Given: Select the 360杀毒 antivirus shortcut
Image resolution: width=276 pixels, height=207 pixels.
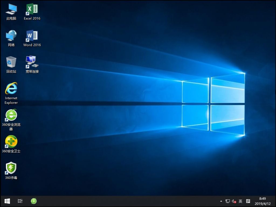Looking at the screenshot, I should click(x=11, y=171).
